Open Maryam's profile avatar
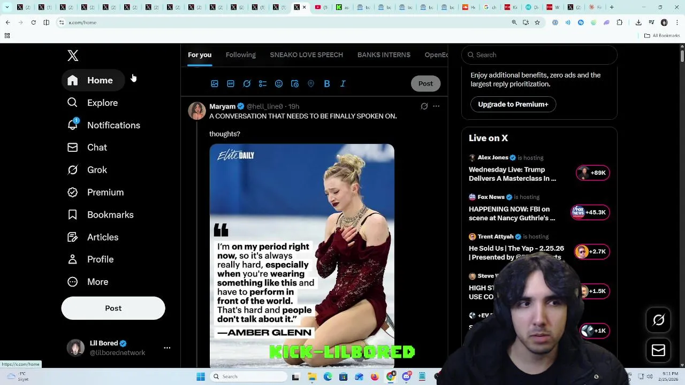This screenshot has height=385, width=685. click(x=197, y=111)
